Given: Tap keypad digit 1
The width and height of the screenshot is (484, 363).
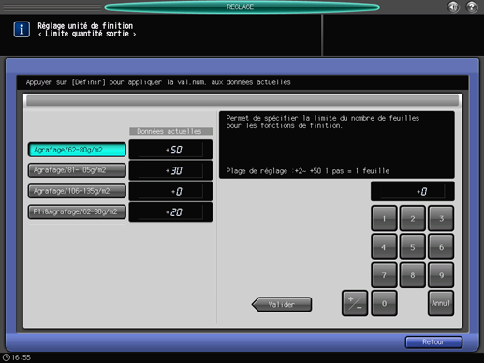Looking at the screenshot, I should (x=384, y=218).
